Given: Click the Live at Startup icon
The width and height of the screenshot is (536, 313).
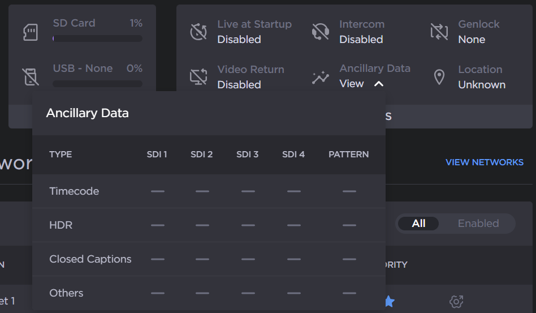Looking at the screenshot, I should [x=198, y=32].
